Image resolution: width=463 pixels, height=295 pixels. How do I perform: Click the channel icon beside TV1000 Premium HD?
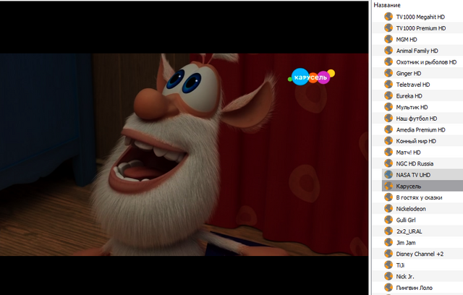388,28
